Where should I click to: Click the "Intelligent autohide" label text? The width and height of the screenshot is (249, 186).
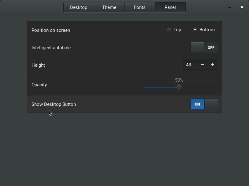(51, 48)
